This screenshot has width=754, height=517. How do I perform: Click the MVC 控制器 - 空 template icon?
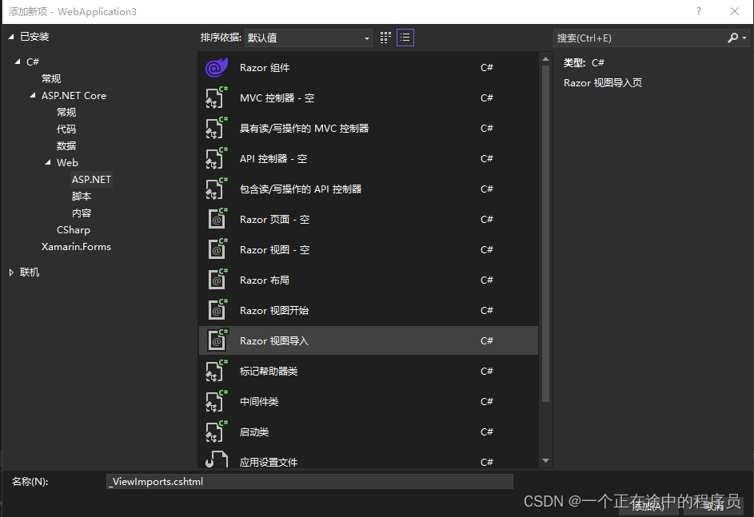tap(217, 97)
